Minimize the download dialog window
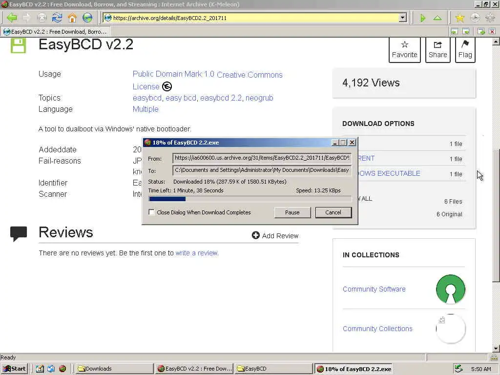The image size is (500, 375). pos(334,143)
